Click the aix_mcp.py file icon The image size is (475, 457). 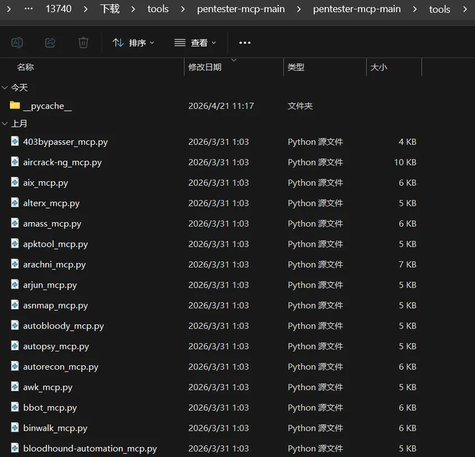pos(15,182)
